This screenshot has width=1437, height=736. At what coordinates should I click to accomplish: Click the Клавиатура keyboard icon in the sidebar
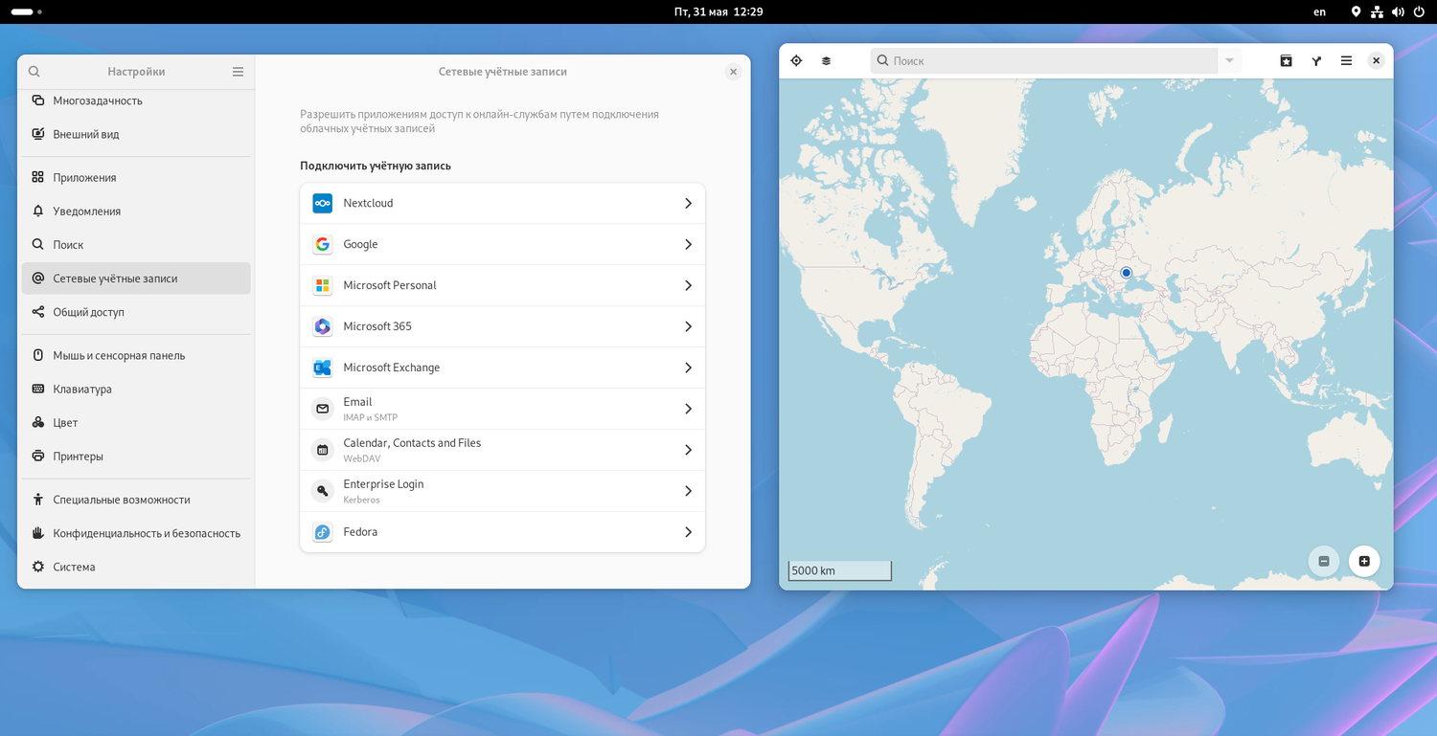point(38,389)
